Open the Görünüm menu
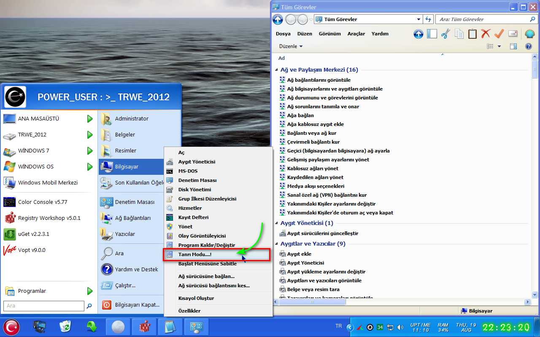 pyautogui.click(x=329, y=34)
